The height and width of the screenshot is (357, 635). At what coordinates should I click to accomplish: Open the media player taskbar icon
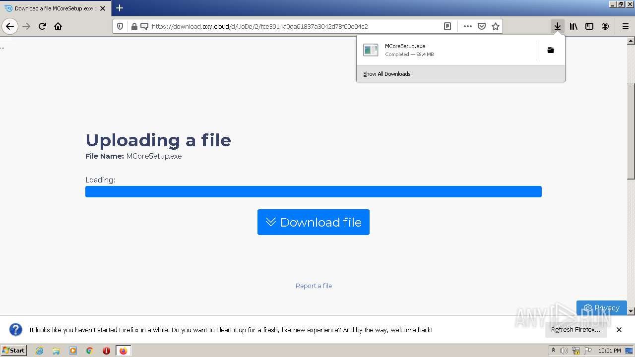click(73, 351)
